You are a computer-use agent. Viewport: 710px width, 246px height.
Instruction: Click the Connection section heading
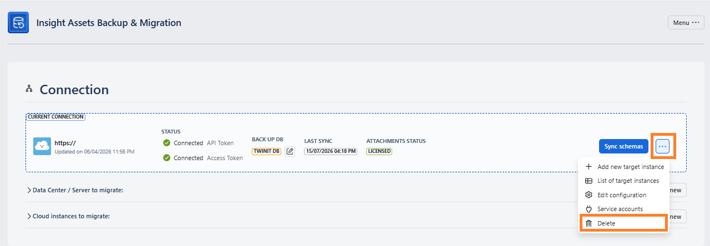click(x=74, y=90)
